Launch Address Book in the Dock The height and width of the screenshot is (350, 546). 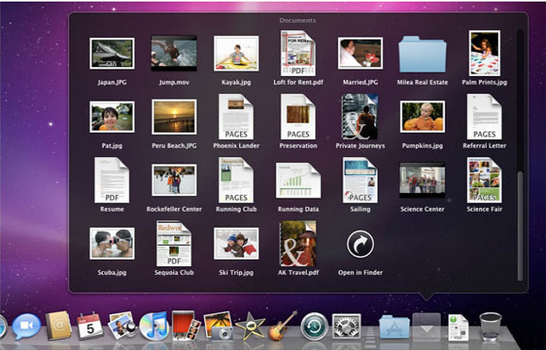58,326
